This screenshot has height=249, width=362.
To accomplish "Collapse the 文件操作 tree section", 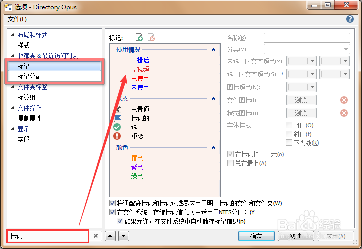I will (x=12, y=108).
